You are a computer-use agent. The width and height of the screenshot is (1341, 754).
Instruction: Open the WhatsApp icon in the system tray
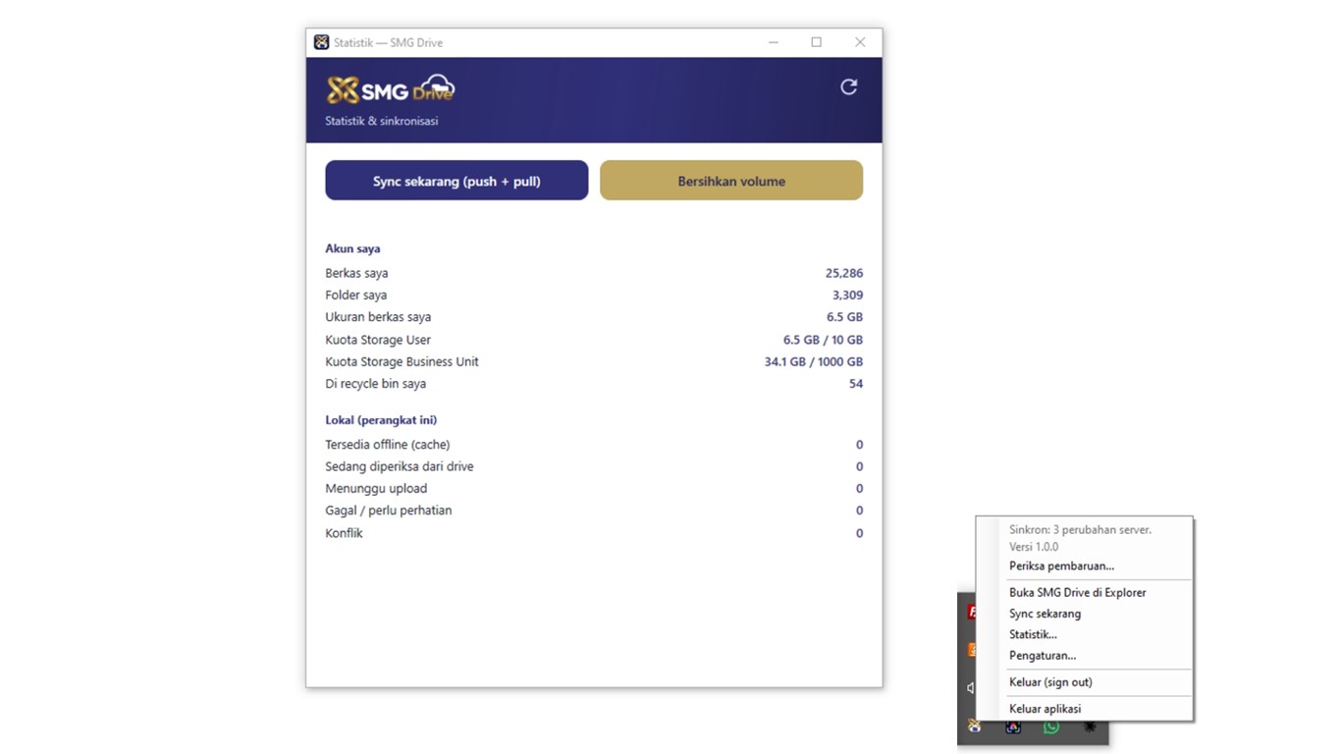(1051, 727)
